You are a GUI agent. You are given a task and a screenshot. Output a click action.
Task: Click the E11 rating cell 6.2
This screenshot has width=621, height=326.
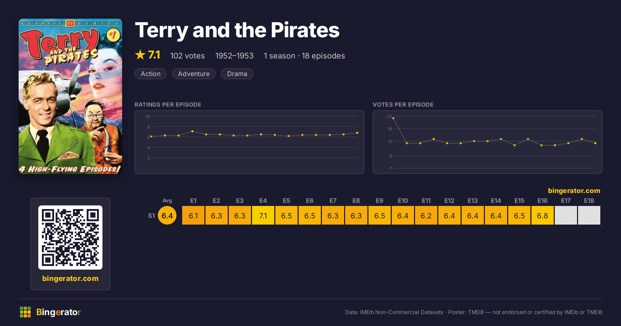coord(426,215)
